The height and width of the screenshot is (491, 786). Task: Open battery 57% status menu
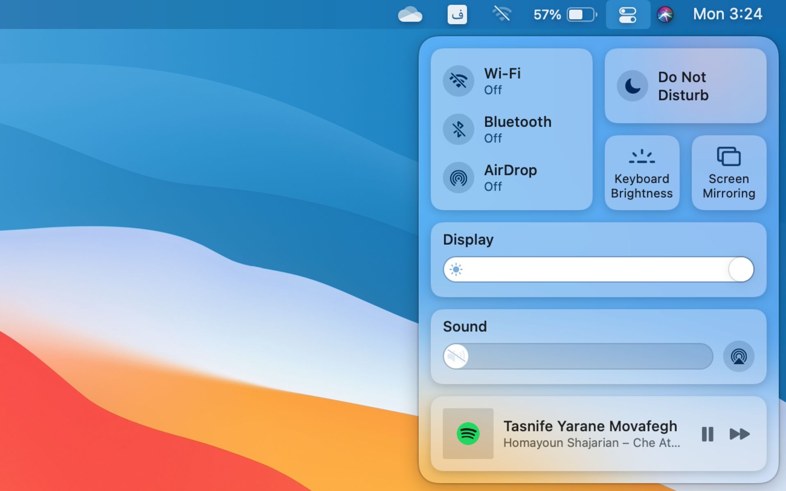point(565,15)
